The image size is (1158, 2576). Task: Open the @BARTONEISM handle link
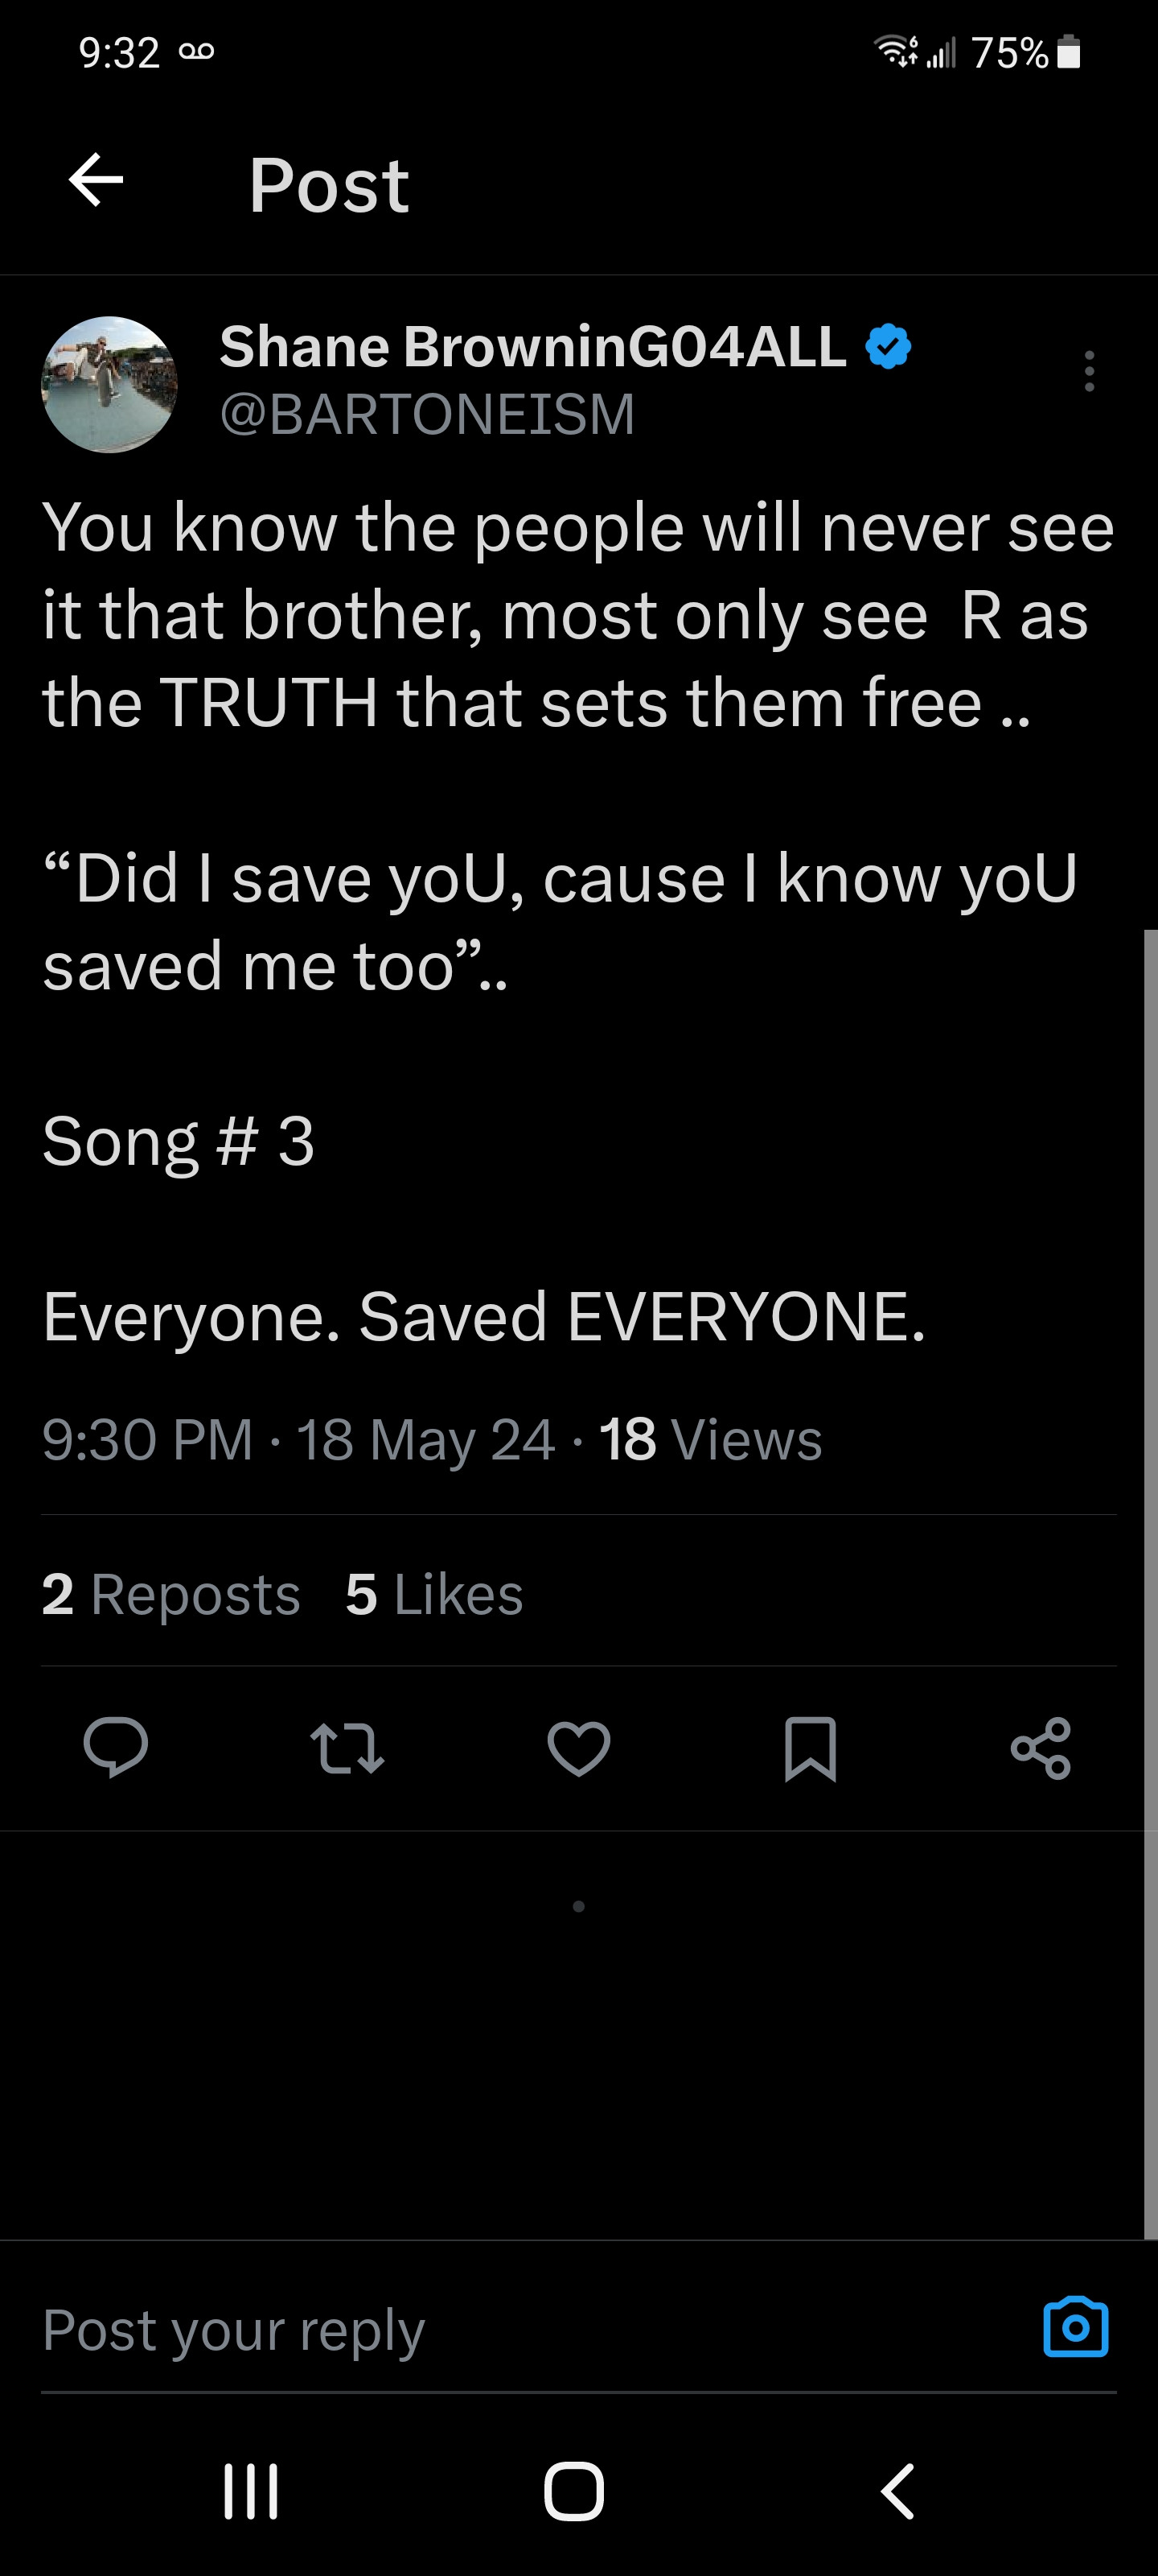(427, 414)
